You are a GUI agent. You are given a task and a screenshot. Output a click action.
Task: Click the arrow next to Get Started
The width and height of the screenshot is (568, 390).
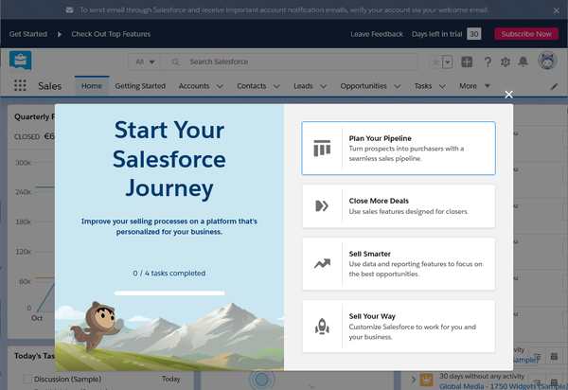pyautogui.click(x=60, y=34)
